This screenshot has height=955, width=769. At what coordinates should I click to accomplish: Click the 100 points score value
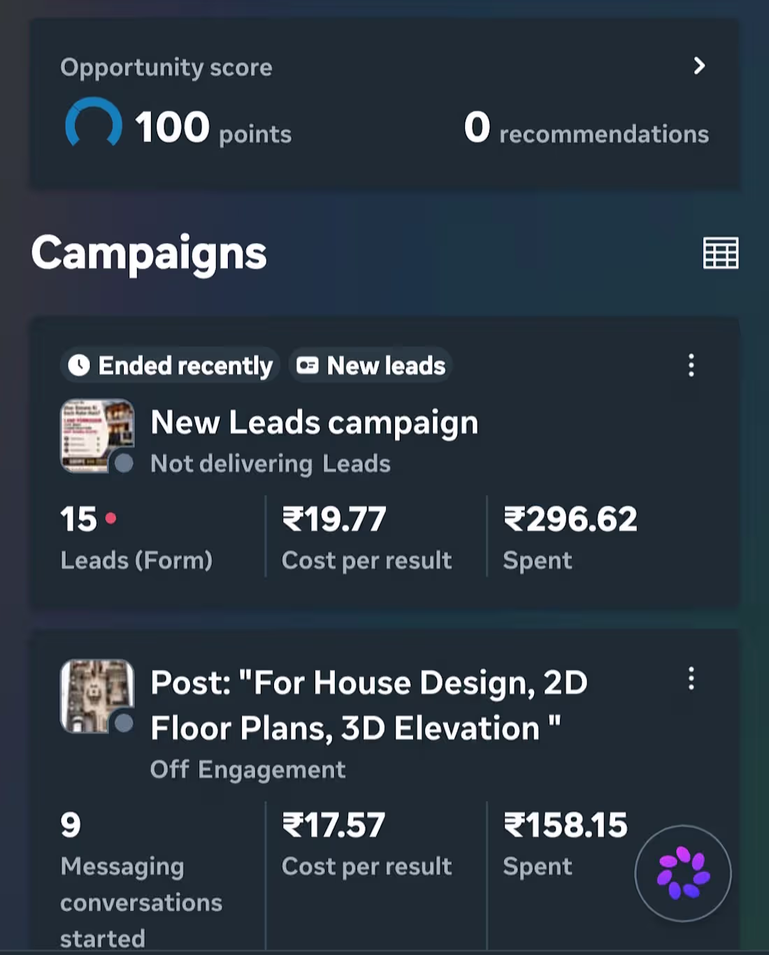pyautogui.click(x=213, y=128)
